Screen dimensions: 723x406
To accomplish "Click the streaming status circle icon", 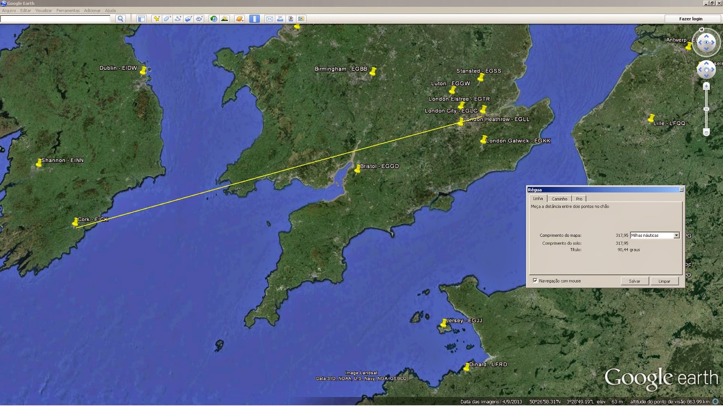I will [715, 401].
